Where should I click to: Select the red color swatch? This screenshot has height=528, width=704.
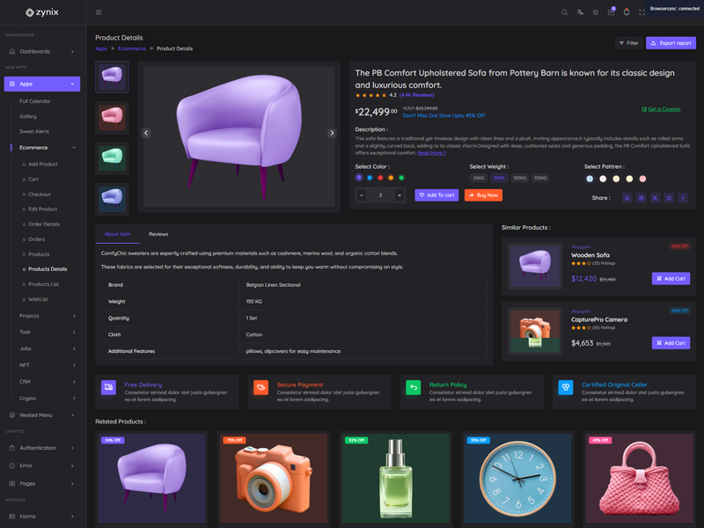coord(380,178)
